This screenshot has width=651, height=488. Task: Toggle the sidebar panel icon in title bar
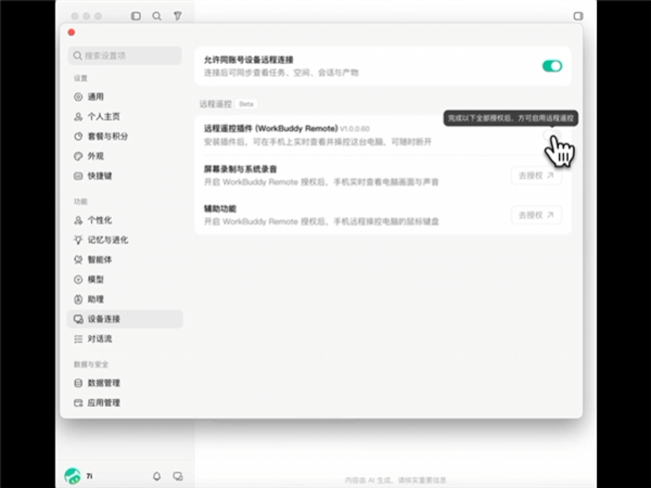point(136,16)
